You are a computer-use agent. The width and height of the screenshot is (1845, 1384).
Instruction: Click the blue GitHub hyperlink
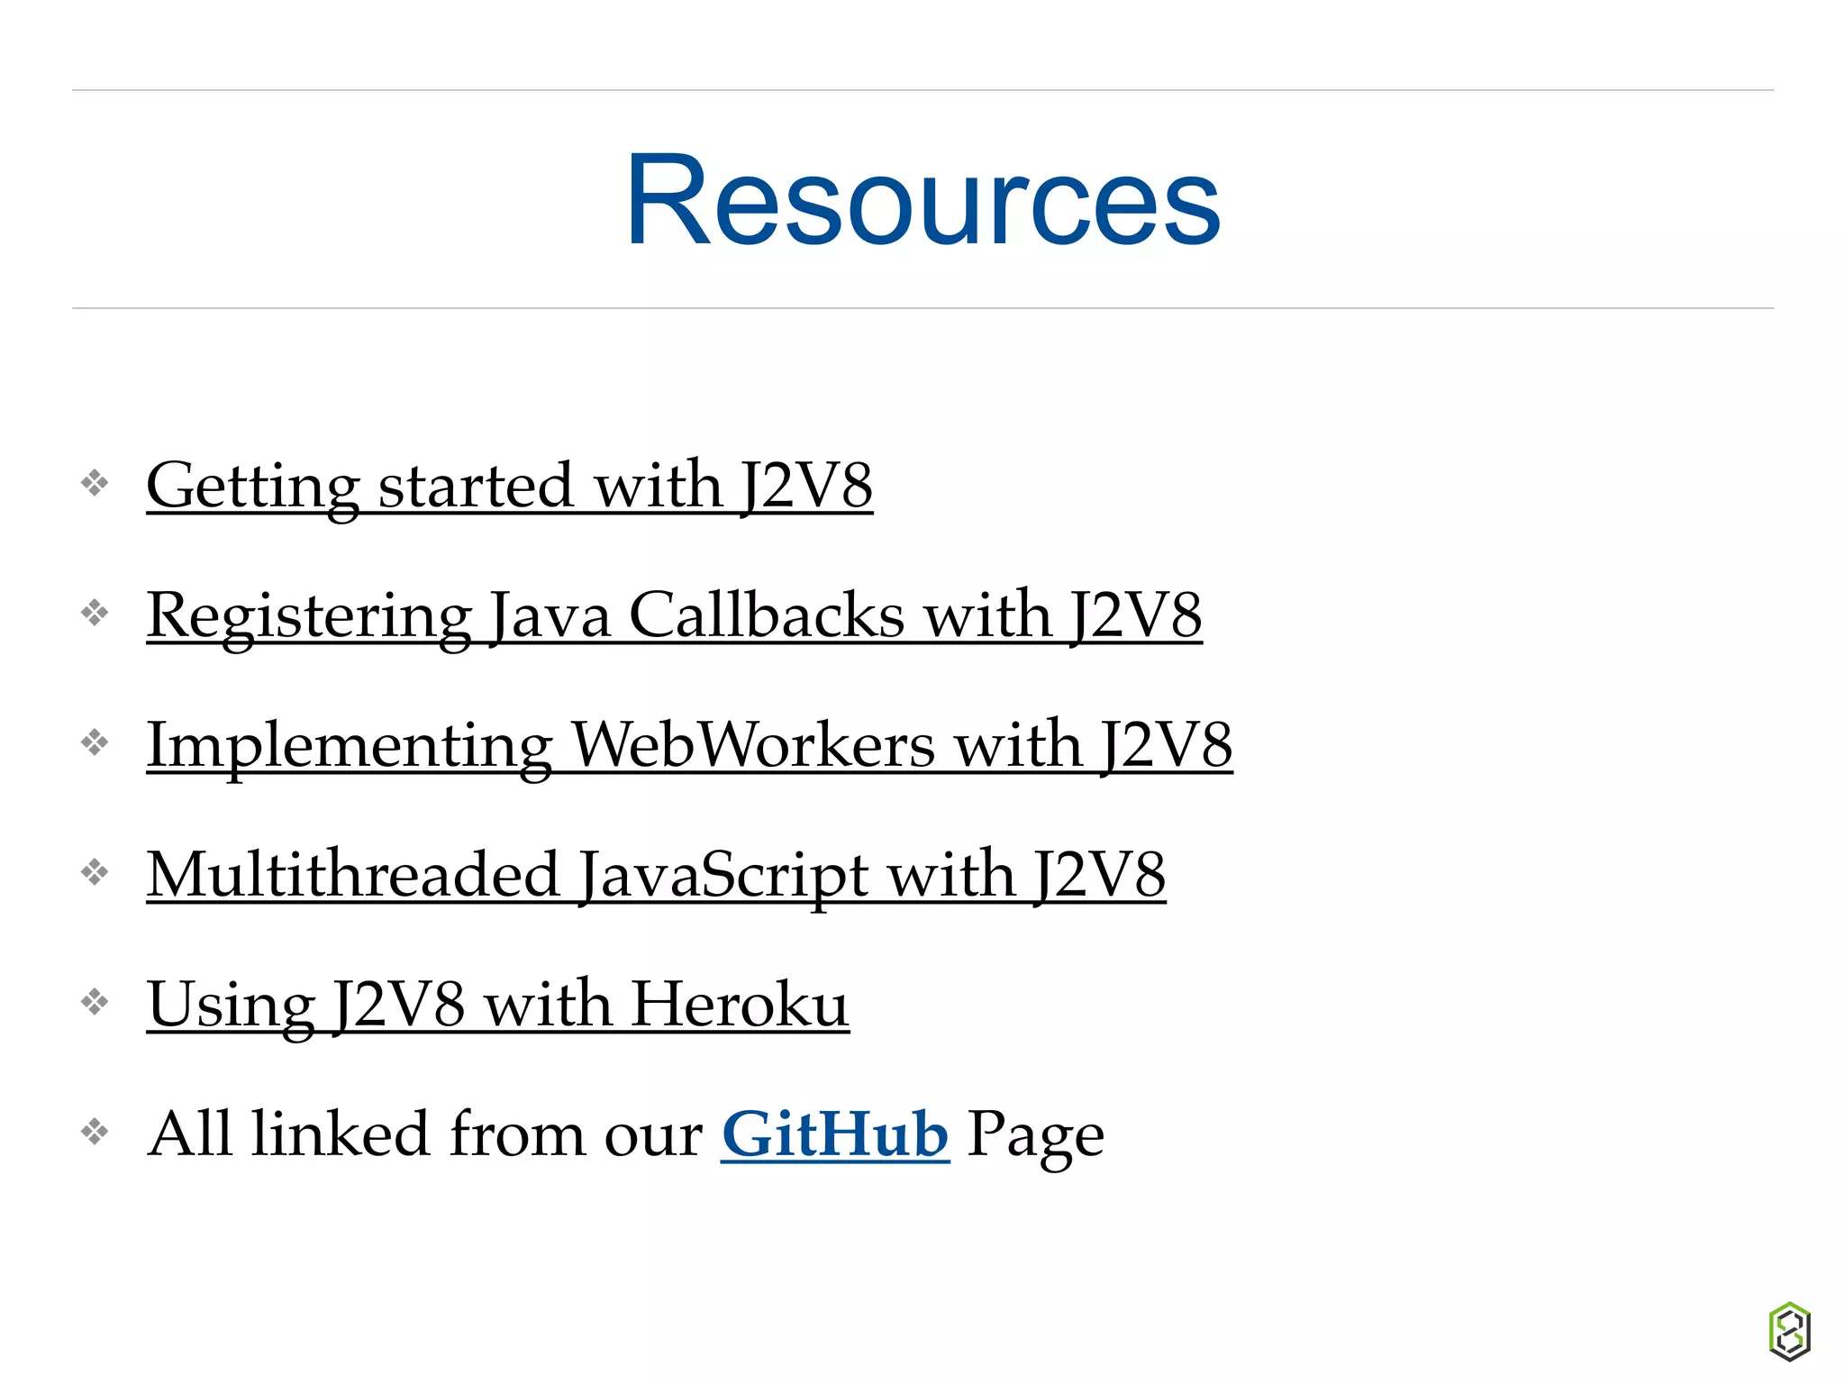[x=834, y=1134]
